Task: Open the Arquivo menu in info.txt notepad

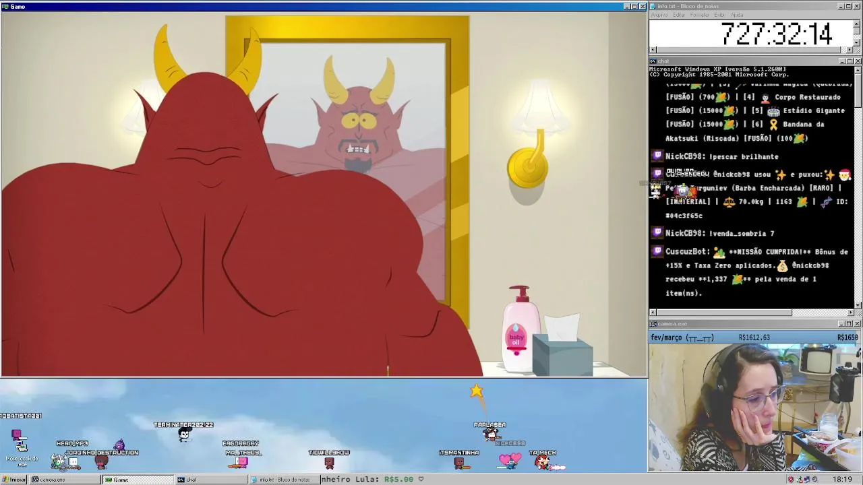Action: (x=659, y=15)
